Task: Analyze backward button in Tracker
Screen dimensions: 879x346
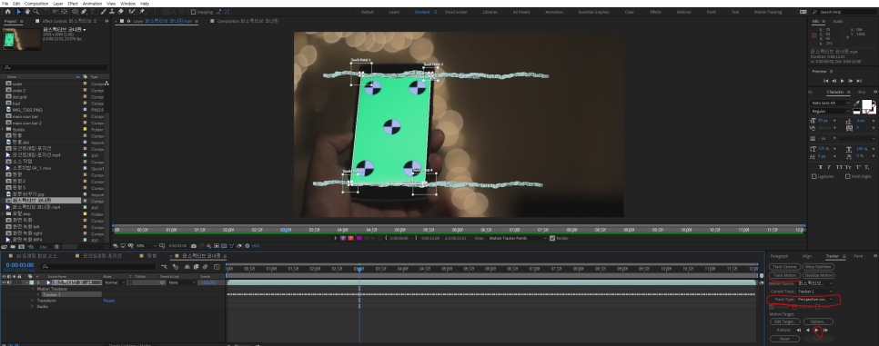Action: [807, 331]
